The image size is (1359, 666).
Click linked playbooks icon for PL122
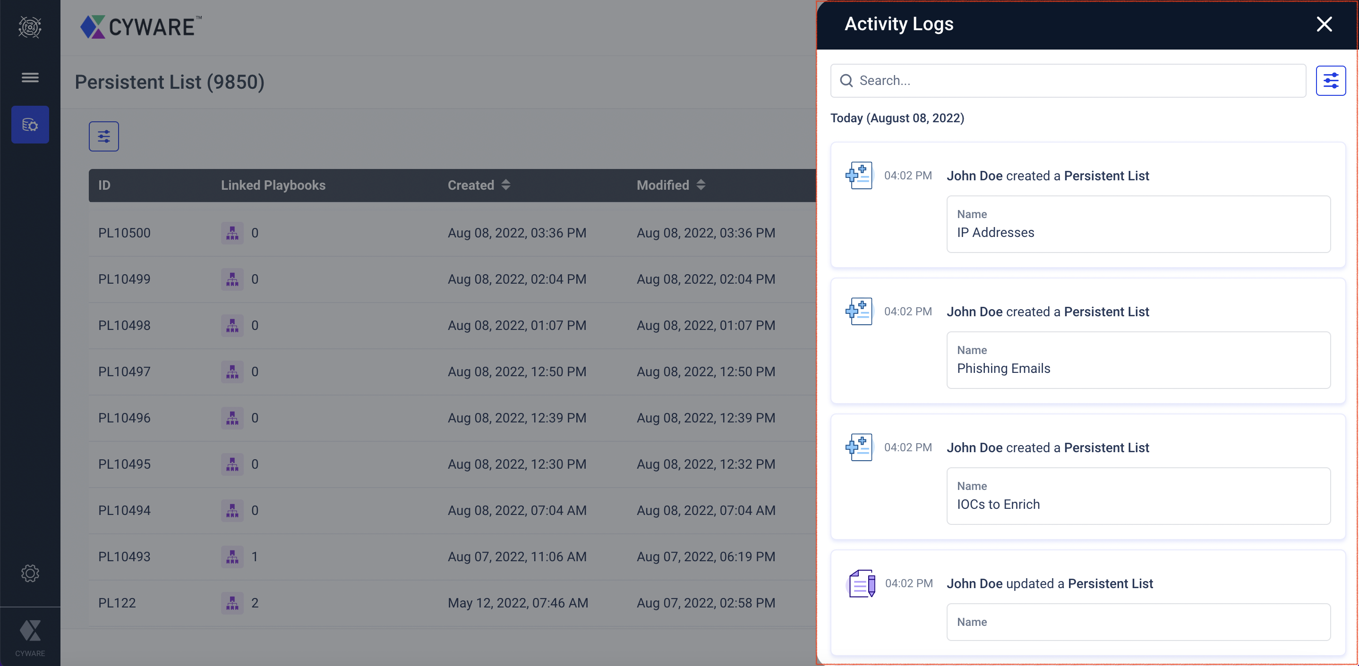(232, 603)
